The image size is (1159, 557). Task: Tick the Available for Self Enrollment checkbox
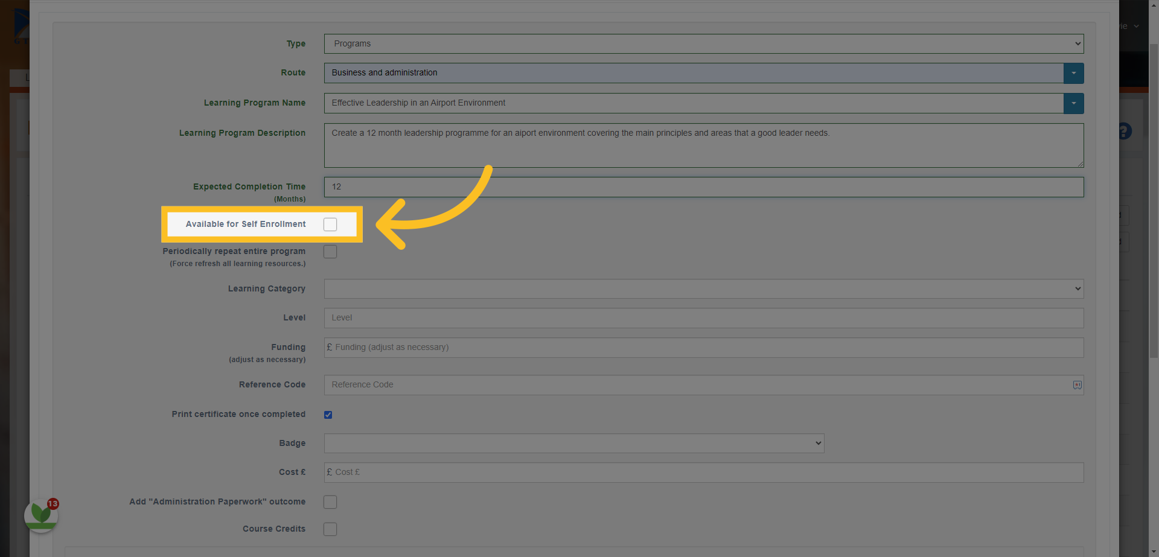[330, 224]
